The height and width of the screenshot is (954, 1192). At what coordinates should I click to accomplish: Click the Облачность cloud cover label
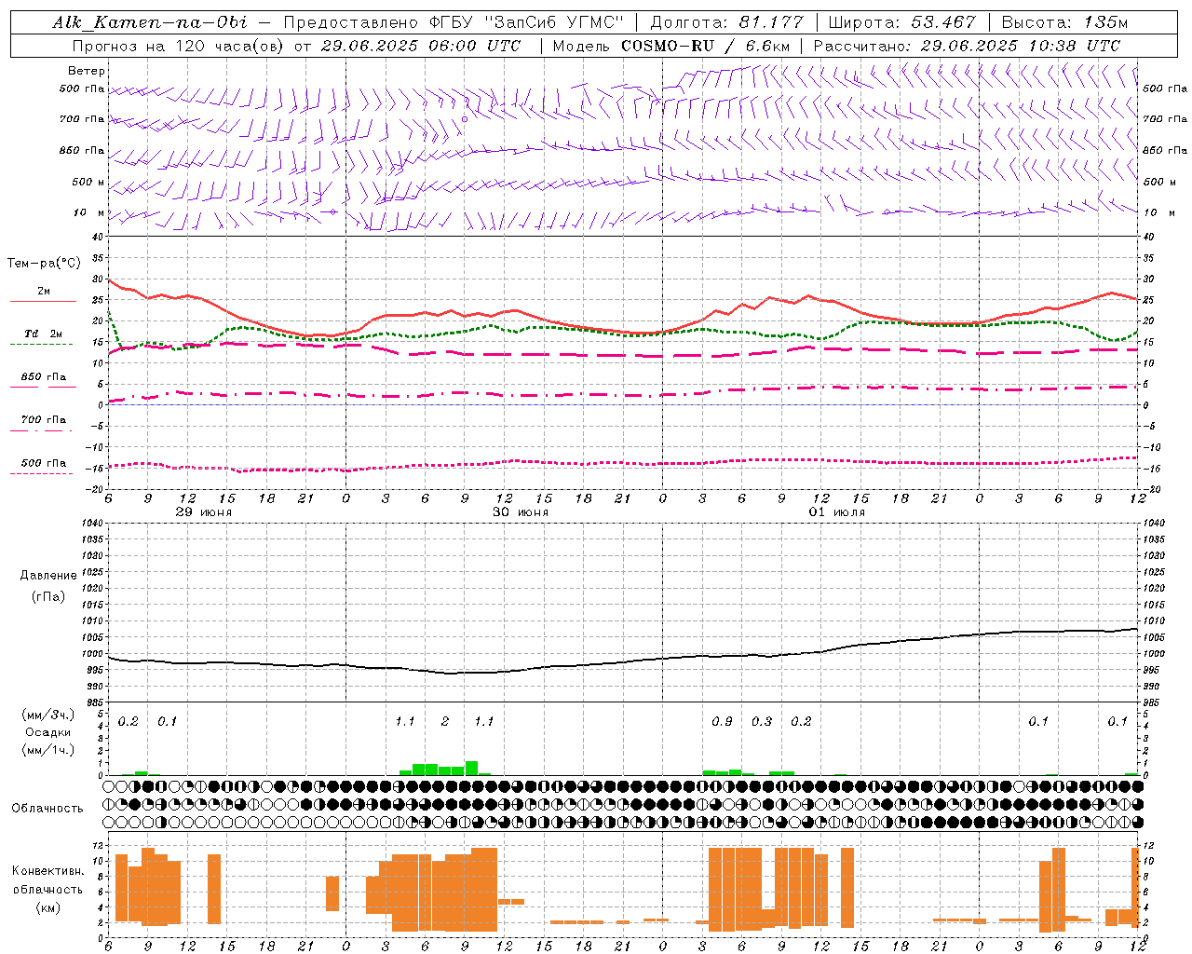[47, 809]
